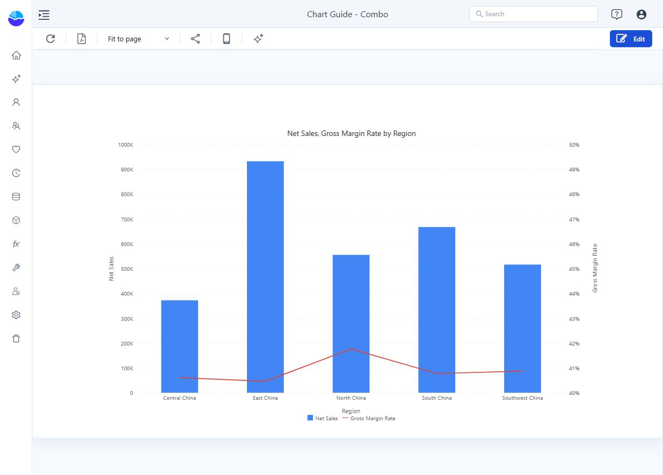This screenshot has height=475, width=663.
Task: Click the South China bar
Action: click(x=436, y=310)
